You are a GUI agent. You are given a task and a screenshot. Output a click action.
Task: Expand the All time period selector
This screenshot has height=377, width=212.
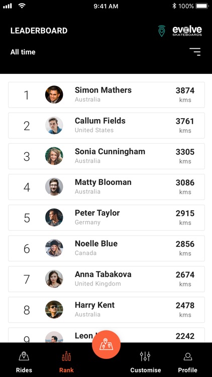coord(23,52)
